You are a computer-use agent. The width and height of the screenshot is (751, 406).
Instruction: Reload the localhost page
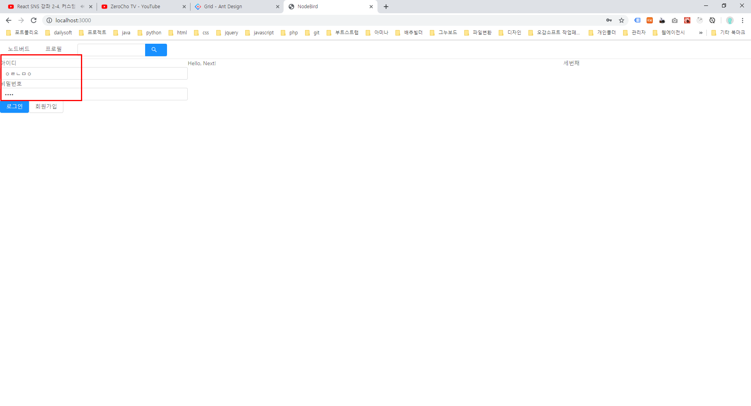pyautogui.click(x=34, y=20)
